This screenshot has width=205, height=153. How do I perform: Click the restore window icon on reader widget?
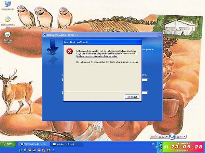coord(181,137)
